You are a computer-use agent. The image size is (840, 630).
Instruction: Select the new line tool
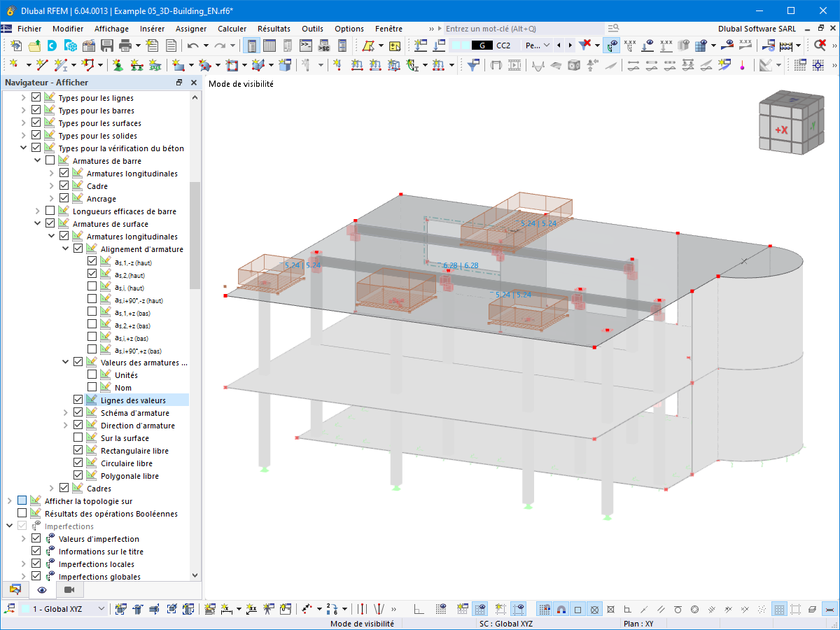(42, 65)
